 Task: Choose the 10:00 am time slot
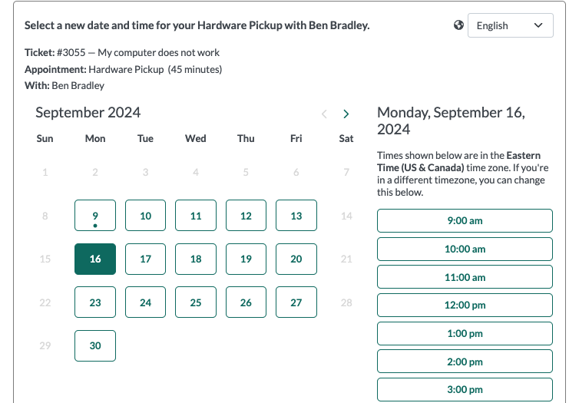click(x=465, y=249)
